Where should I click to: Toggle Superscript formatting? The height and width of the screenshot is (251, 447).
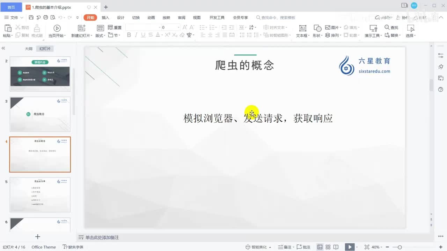[x=168, y=35]
